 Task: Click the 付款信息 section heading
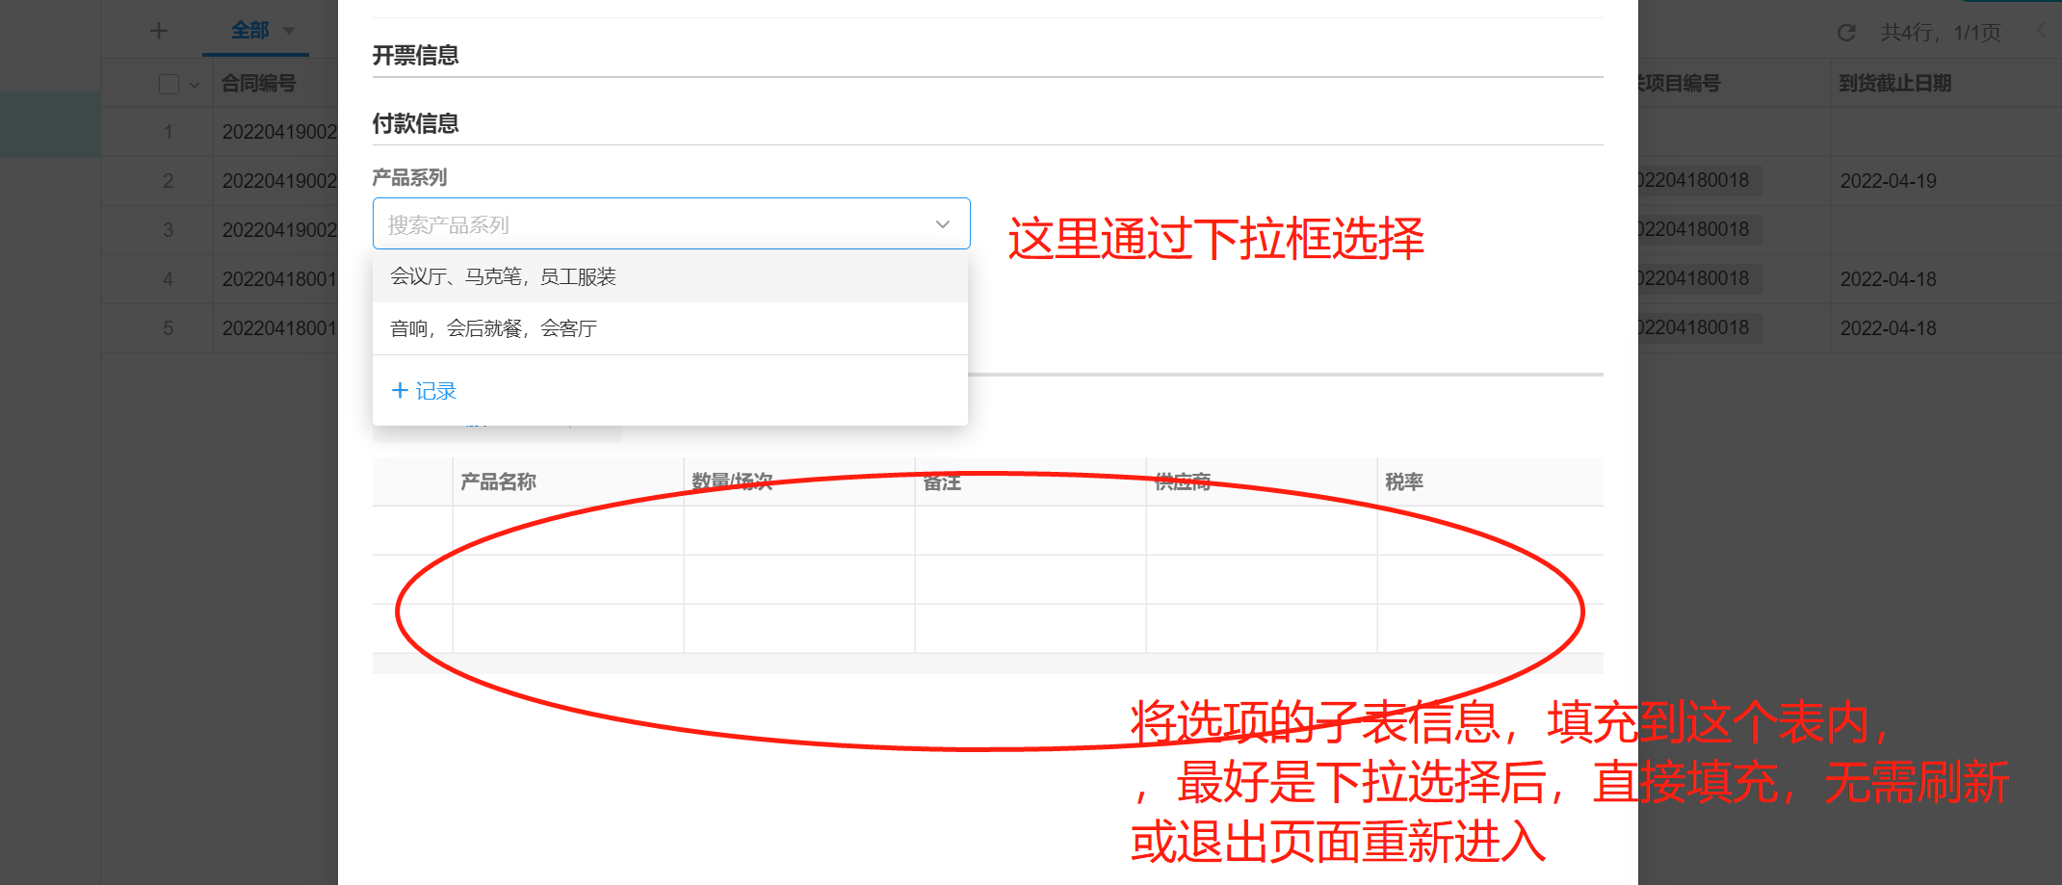[x=415, y=123]
